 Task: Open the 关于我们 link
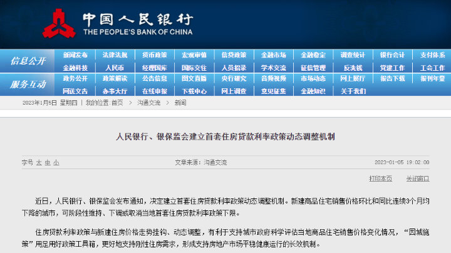353,91
